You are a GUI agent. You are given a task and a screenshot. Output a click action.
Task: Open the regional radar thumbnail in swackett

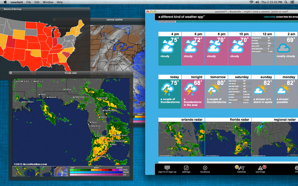[x=275, y=139]
